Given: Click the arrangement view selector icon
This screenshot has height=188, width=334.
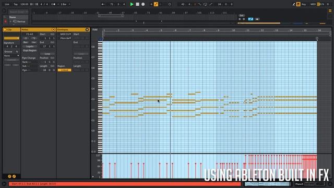Looking at the screenshot, I should [330, 10].
